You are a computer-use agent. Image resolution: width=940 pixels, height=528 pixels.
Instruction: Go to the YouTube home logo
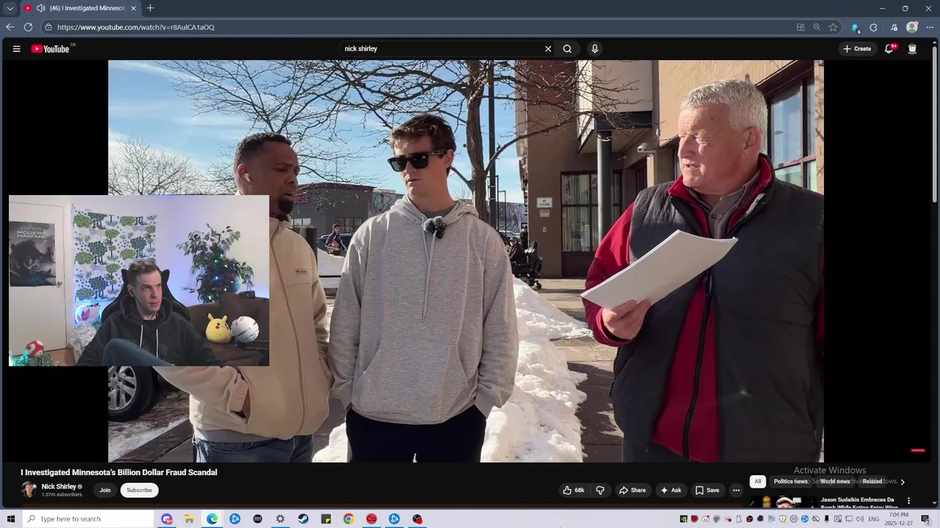pyautogui.click(x=50, y=49)
